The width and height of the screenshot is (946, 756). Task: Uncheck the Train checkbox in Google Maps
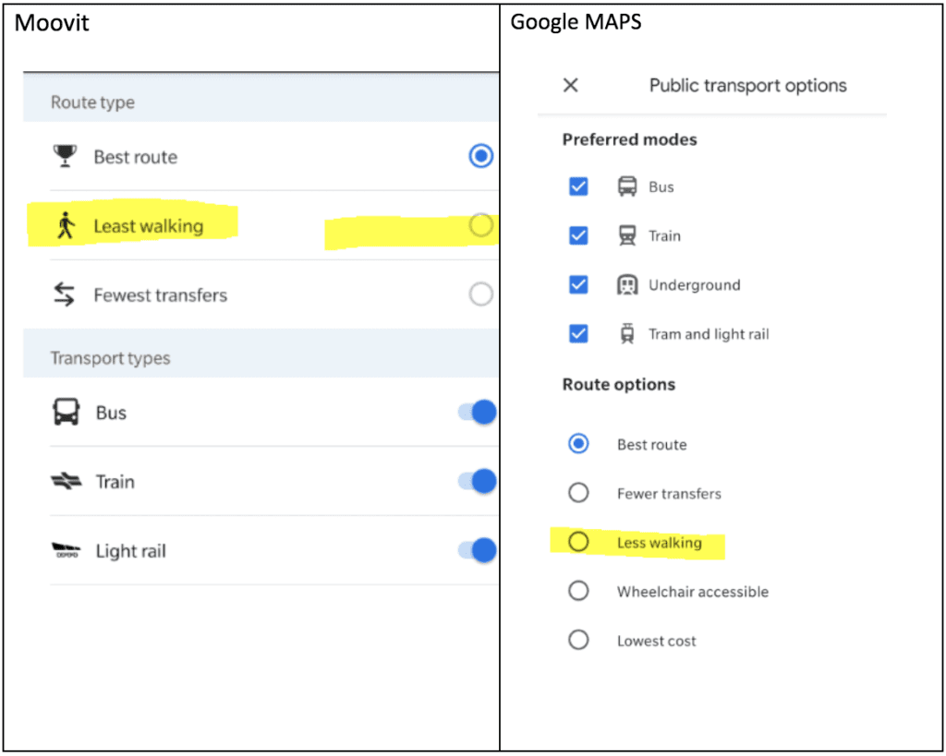578,235
